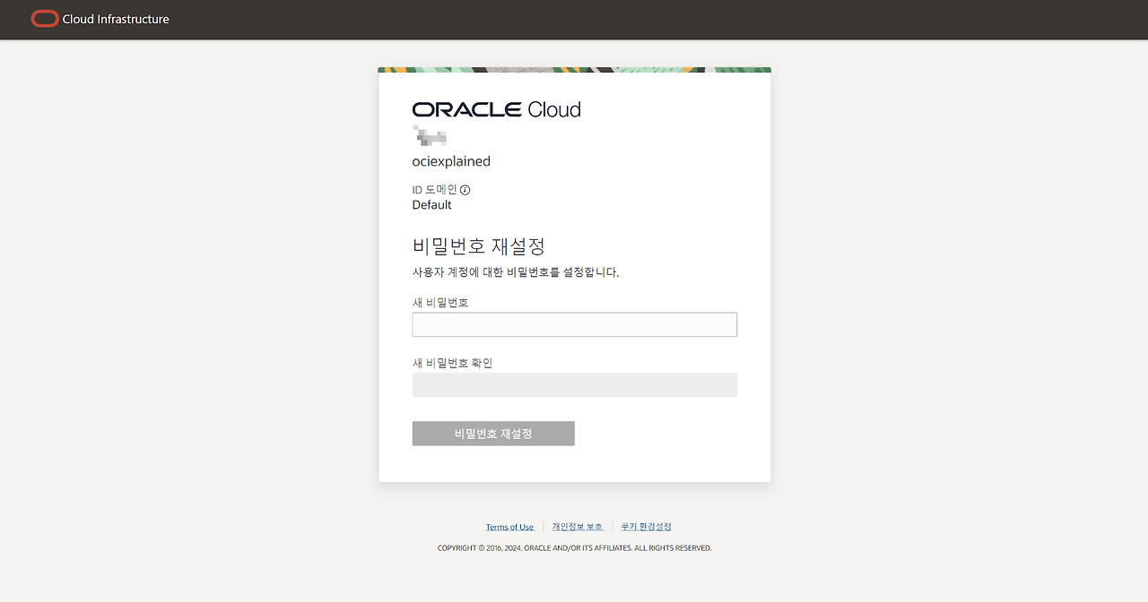Click the blurred tenancy avatar image
1148x602 pixels.
(x=430, y=137)
